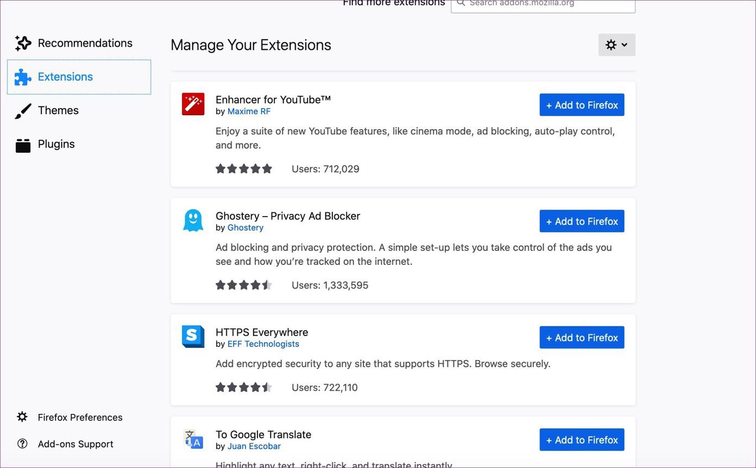Add To Google Translate to Firefox

pos(582,440)
